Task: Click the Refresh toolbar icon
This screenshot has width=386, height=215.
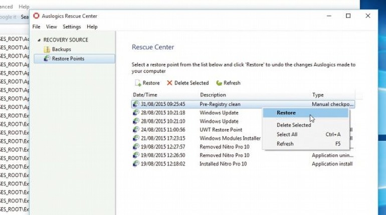Action: point(219,83)
